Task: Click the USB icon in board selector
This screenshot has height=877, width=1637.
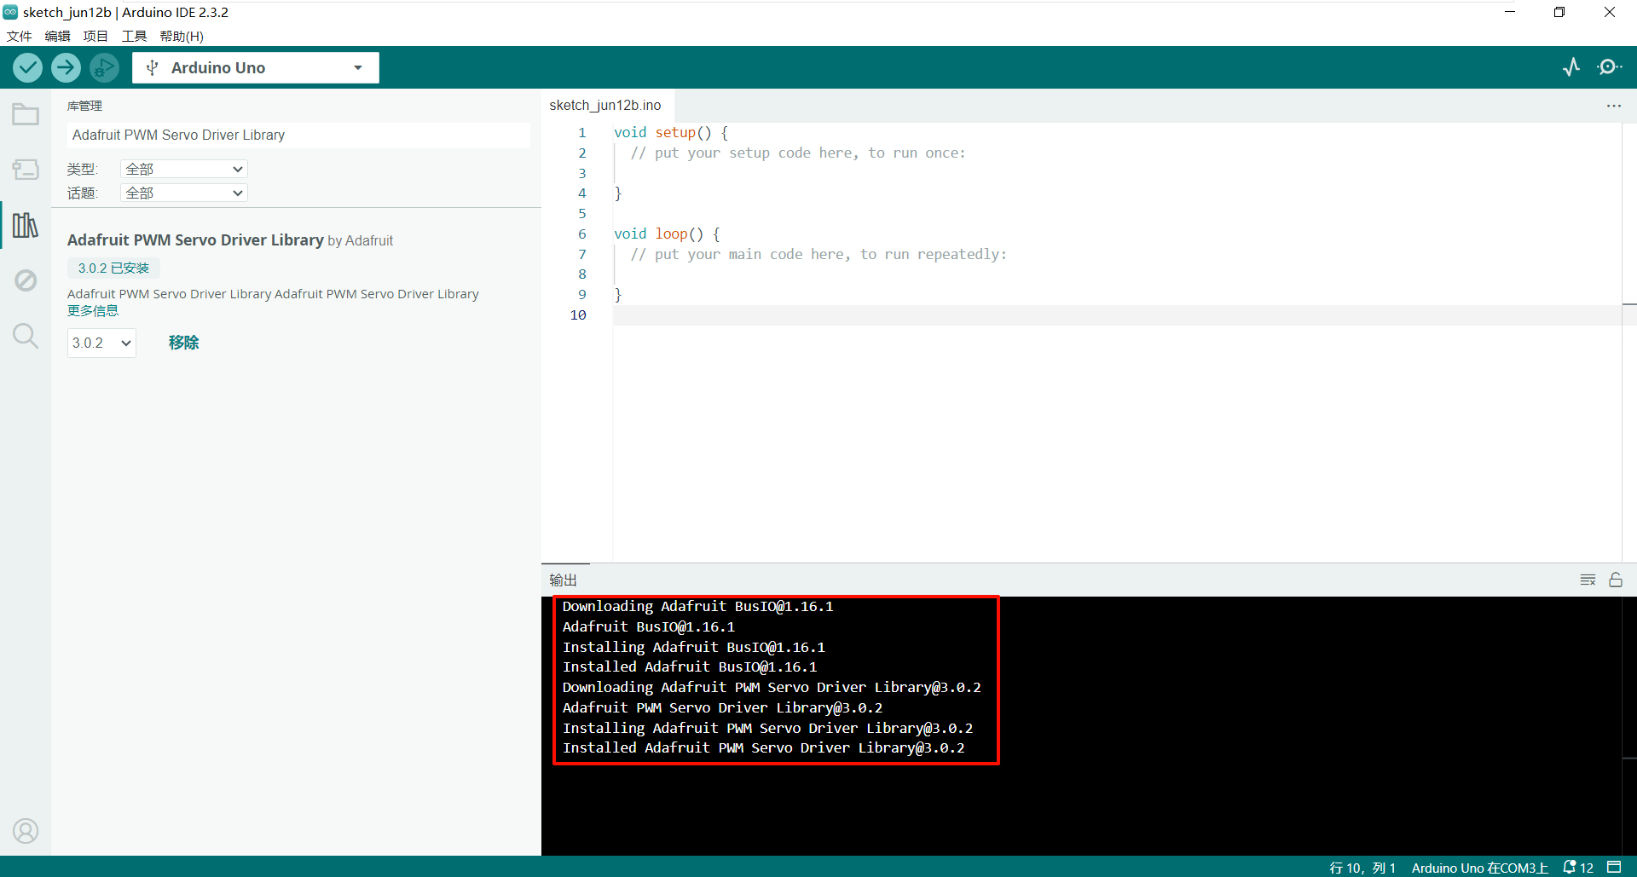Action: (152, 67)
